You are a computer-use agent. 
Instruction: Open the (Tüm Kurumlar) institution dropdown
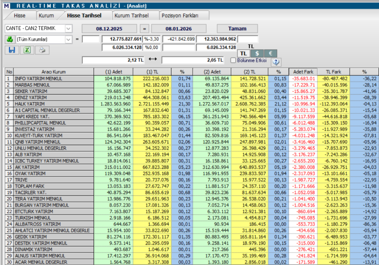pos(68,39)
